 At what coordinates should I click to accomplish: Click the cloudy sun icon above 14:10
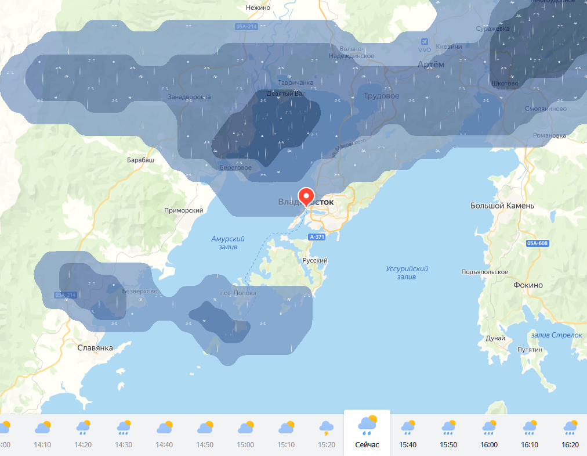[43, 428]
